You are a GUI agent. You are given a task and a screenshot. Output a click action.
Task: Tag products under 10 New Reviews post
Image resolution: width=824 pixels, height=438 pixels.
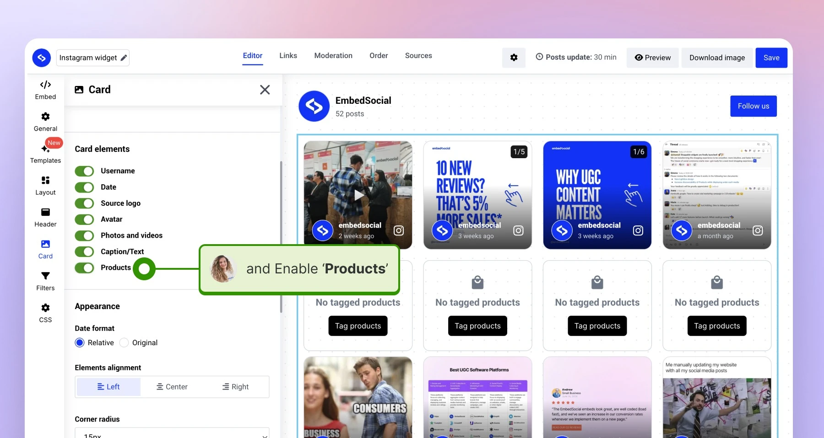click(477, 326)
